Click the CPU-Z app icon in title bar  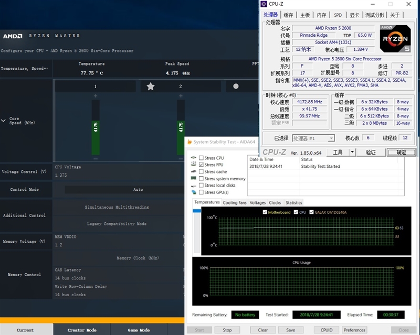point(264,4)
